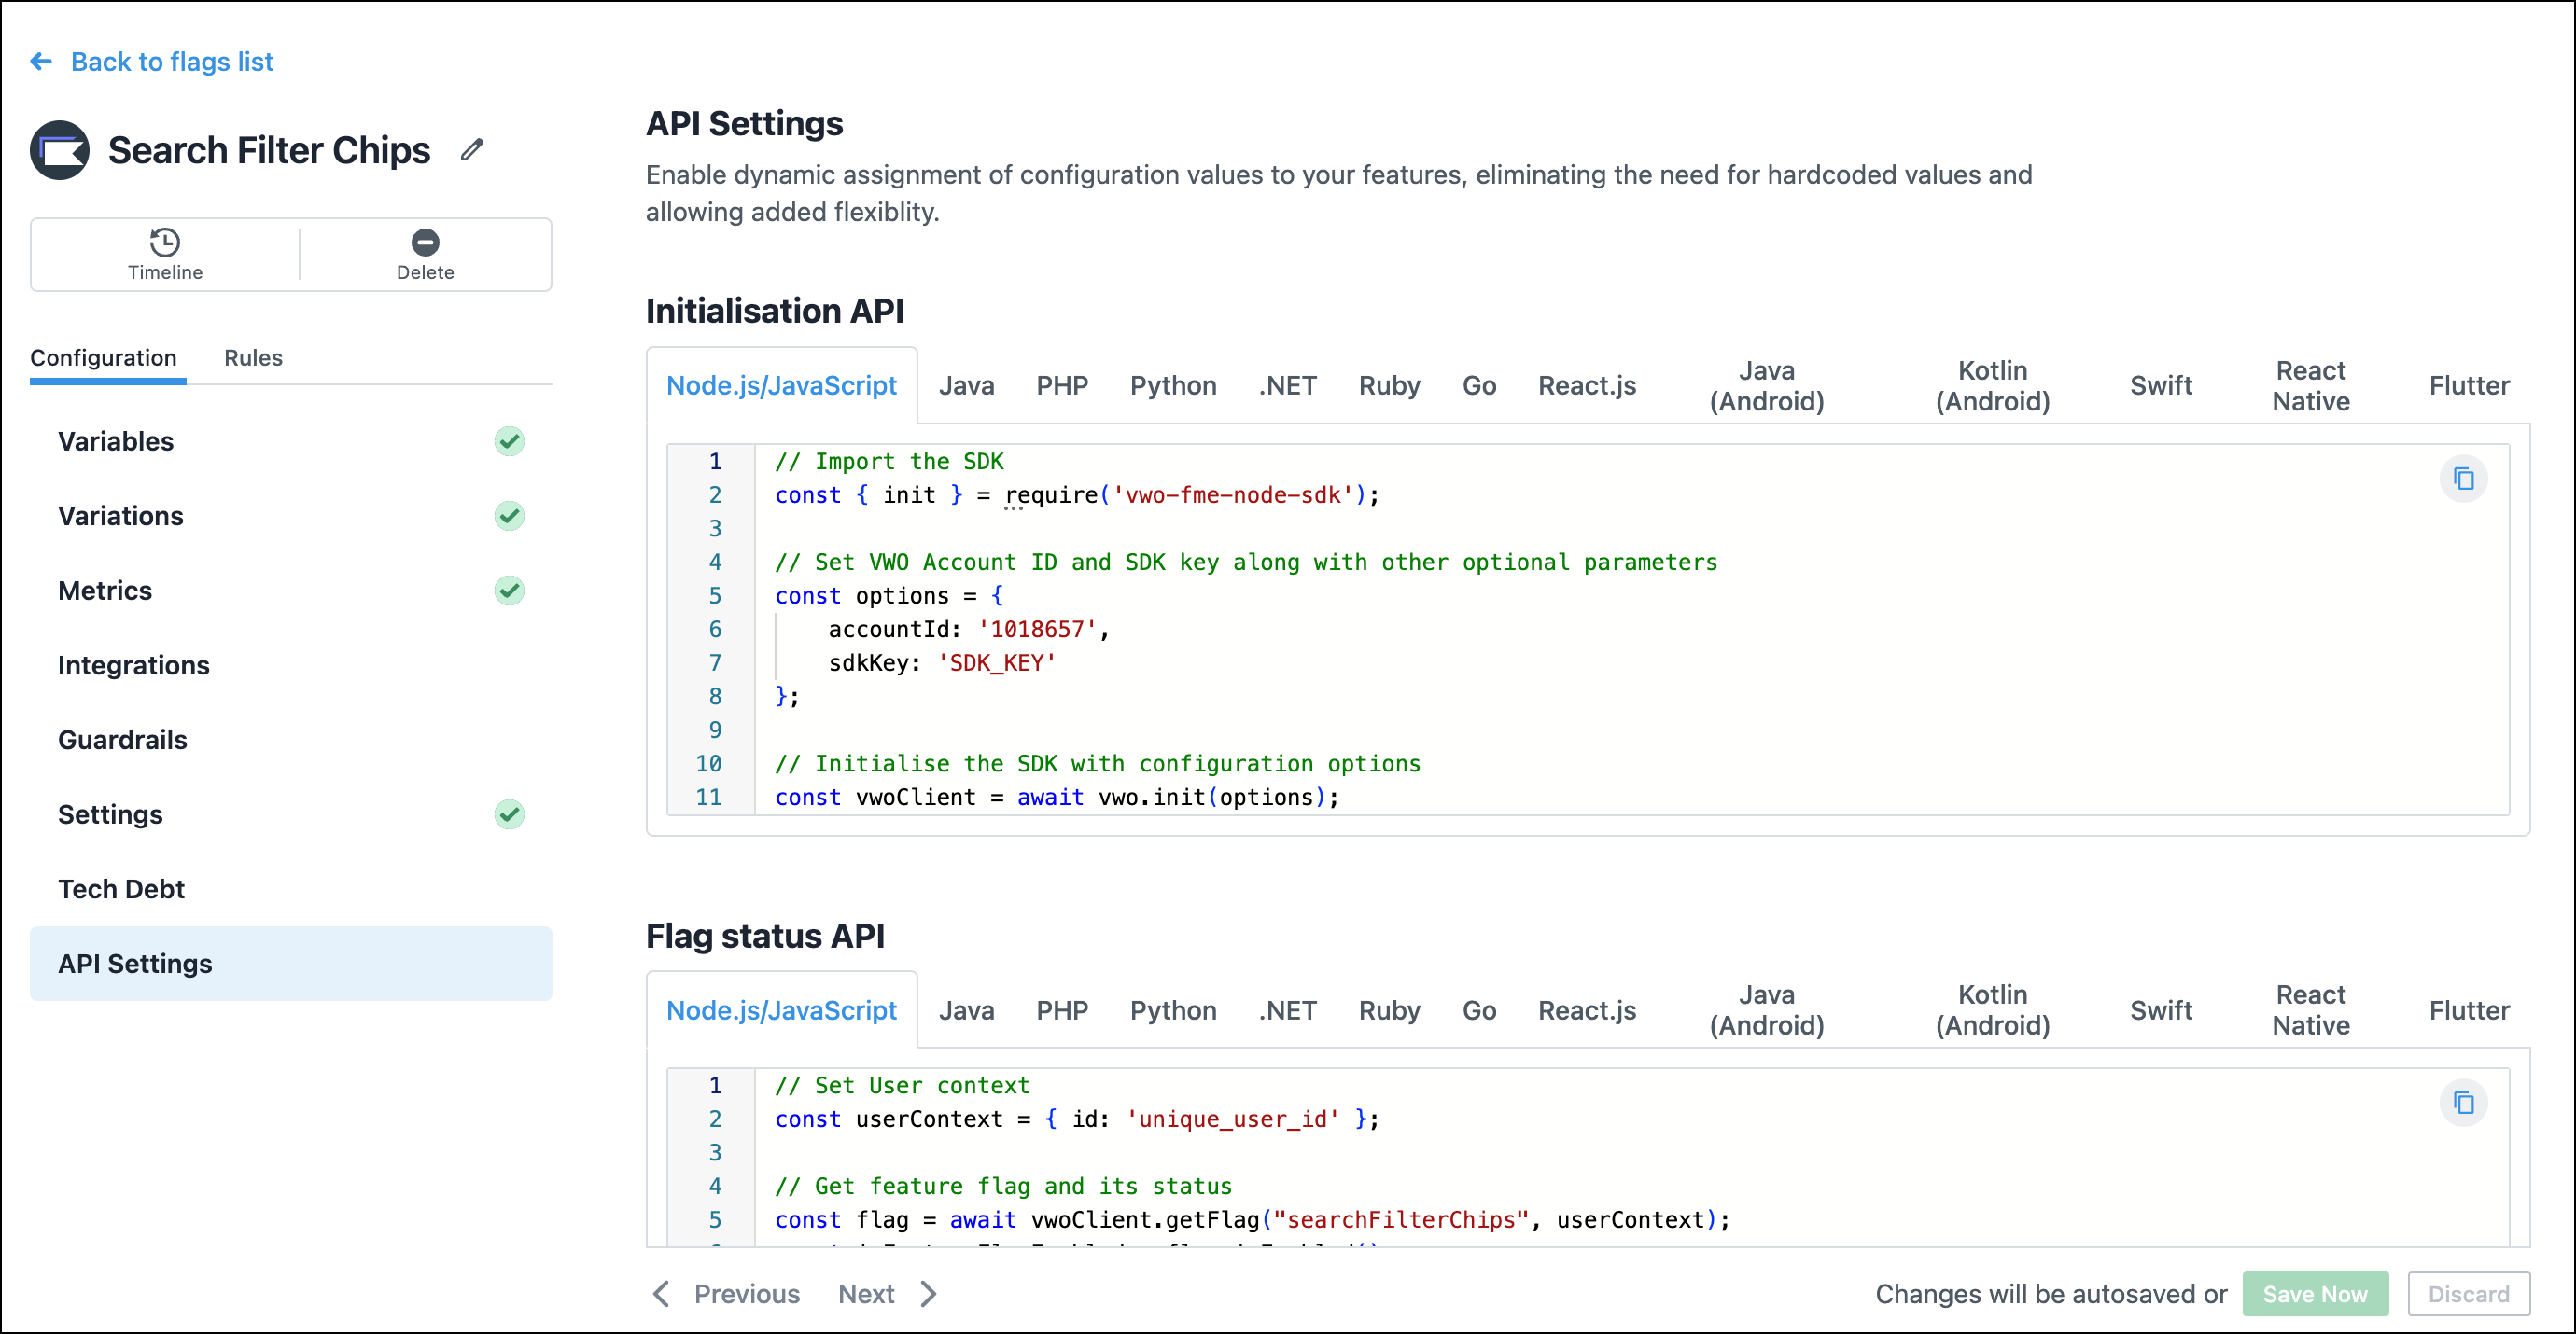Click the Flag status API section heading
Screen dimensions: 2576x1334
(x=765, y=937)
